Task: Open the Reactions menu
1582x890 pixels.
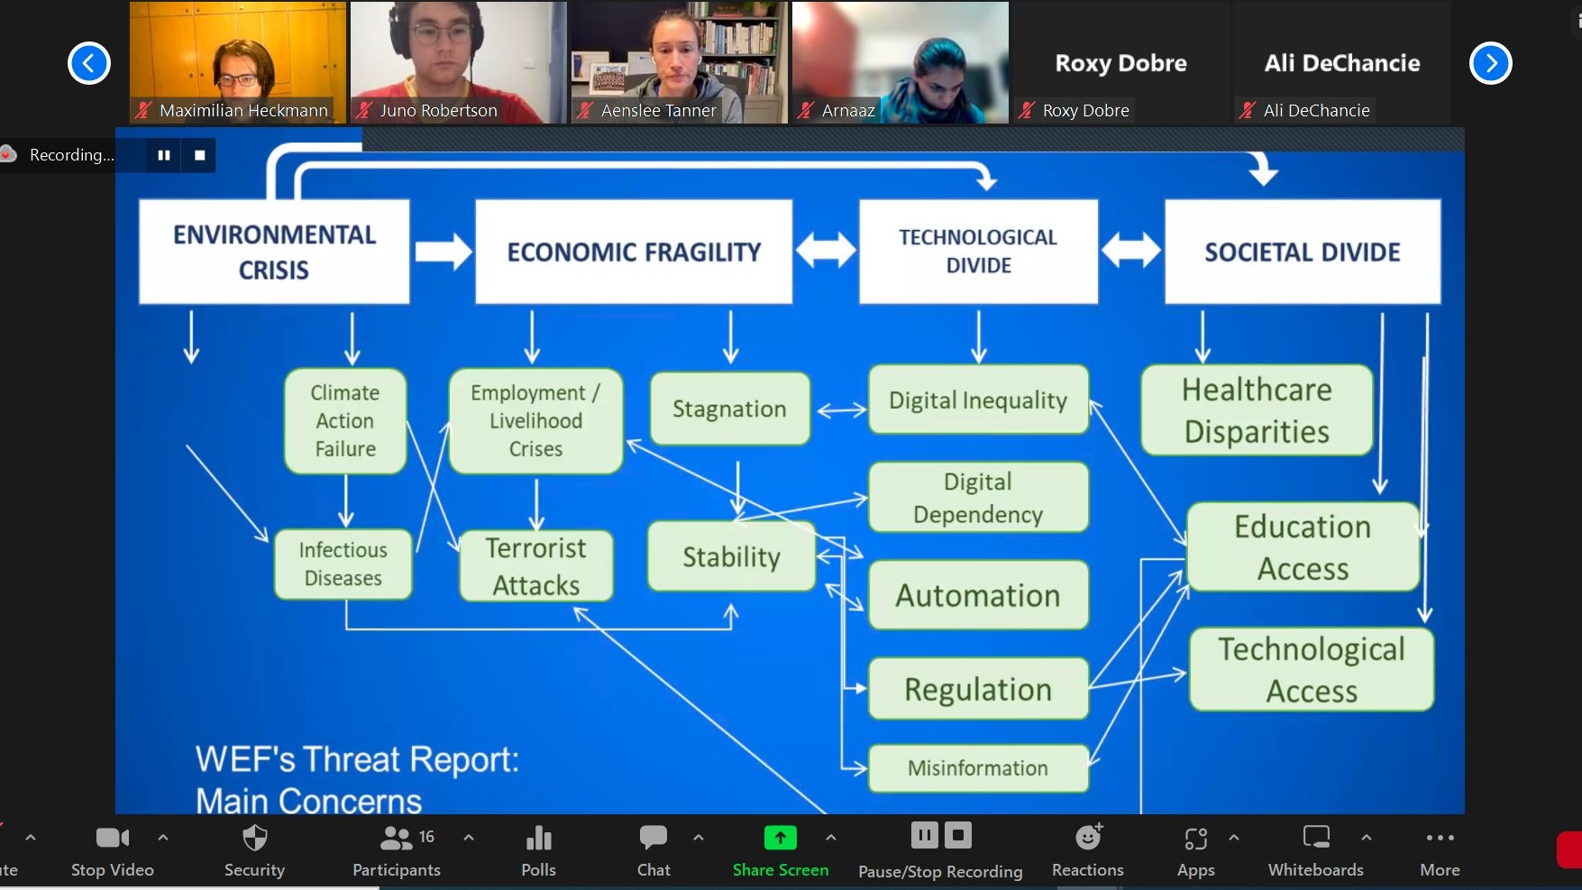Action: (1088, 840)
